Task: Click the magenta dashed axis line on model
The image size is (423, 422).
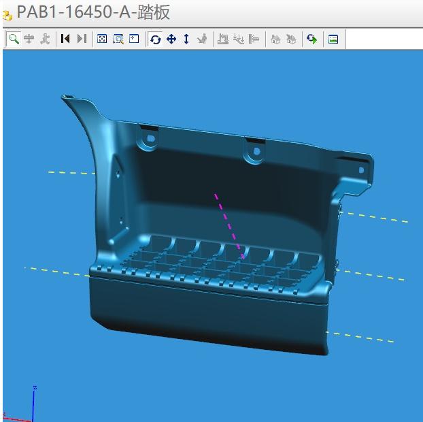Action: 230,226
